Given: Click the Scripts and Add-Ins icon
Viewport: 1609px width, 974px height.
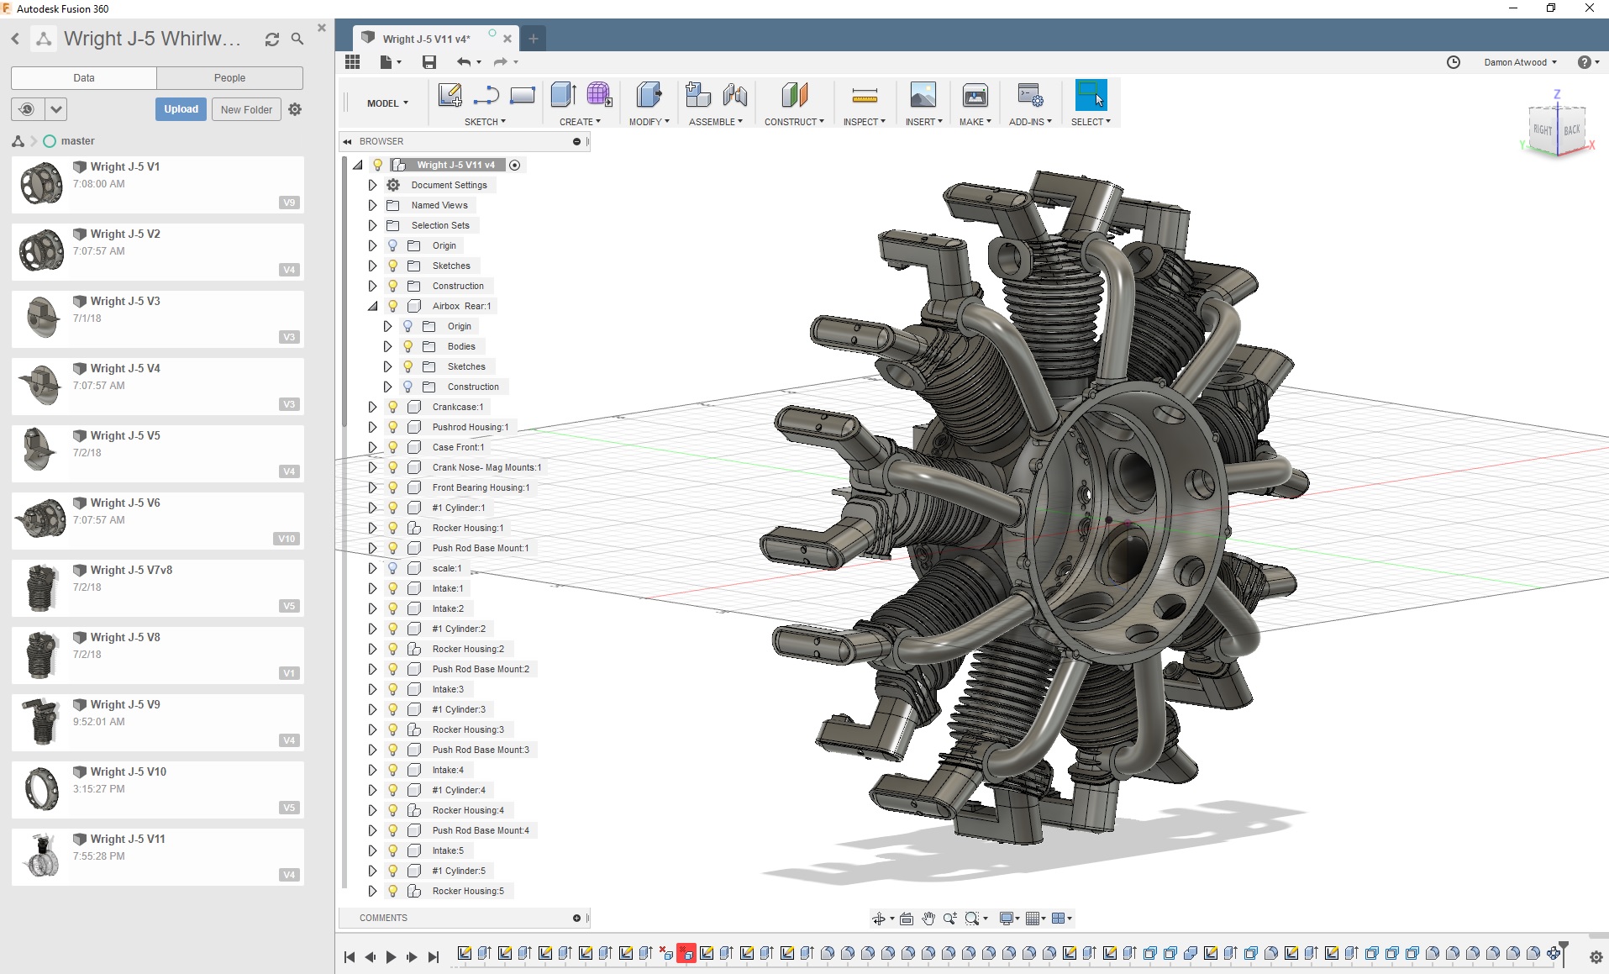Looking at the screenshot, I should coord(1030,95).
